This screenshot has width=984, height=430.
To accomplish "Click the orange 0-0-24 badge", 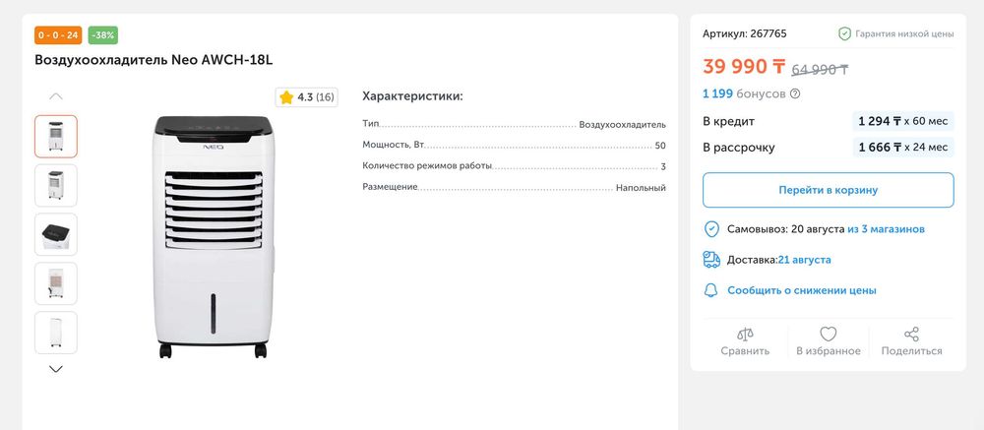I will pos(58,35).
